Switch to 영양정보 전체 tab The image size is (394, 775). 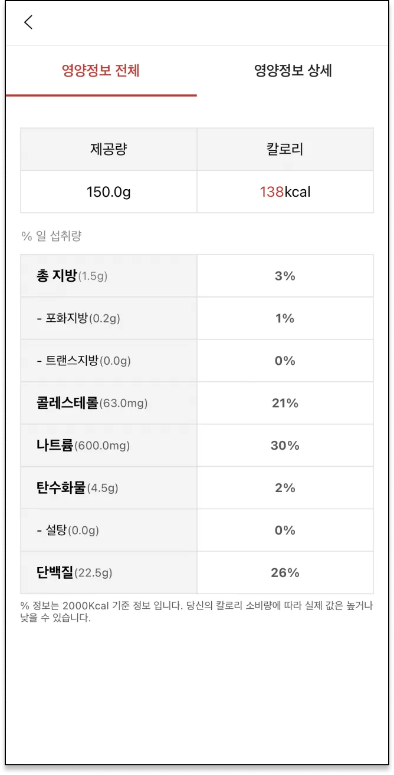pos(101,71)
